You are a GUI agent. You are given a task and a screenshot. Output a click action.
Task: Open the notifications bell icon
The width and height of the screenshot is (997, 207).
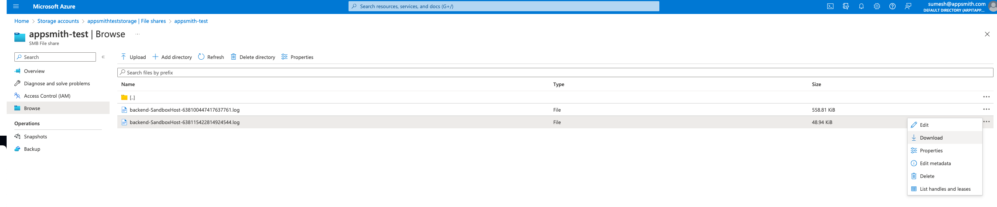[861, 6]
